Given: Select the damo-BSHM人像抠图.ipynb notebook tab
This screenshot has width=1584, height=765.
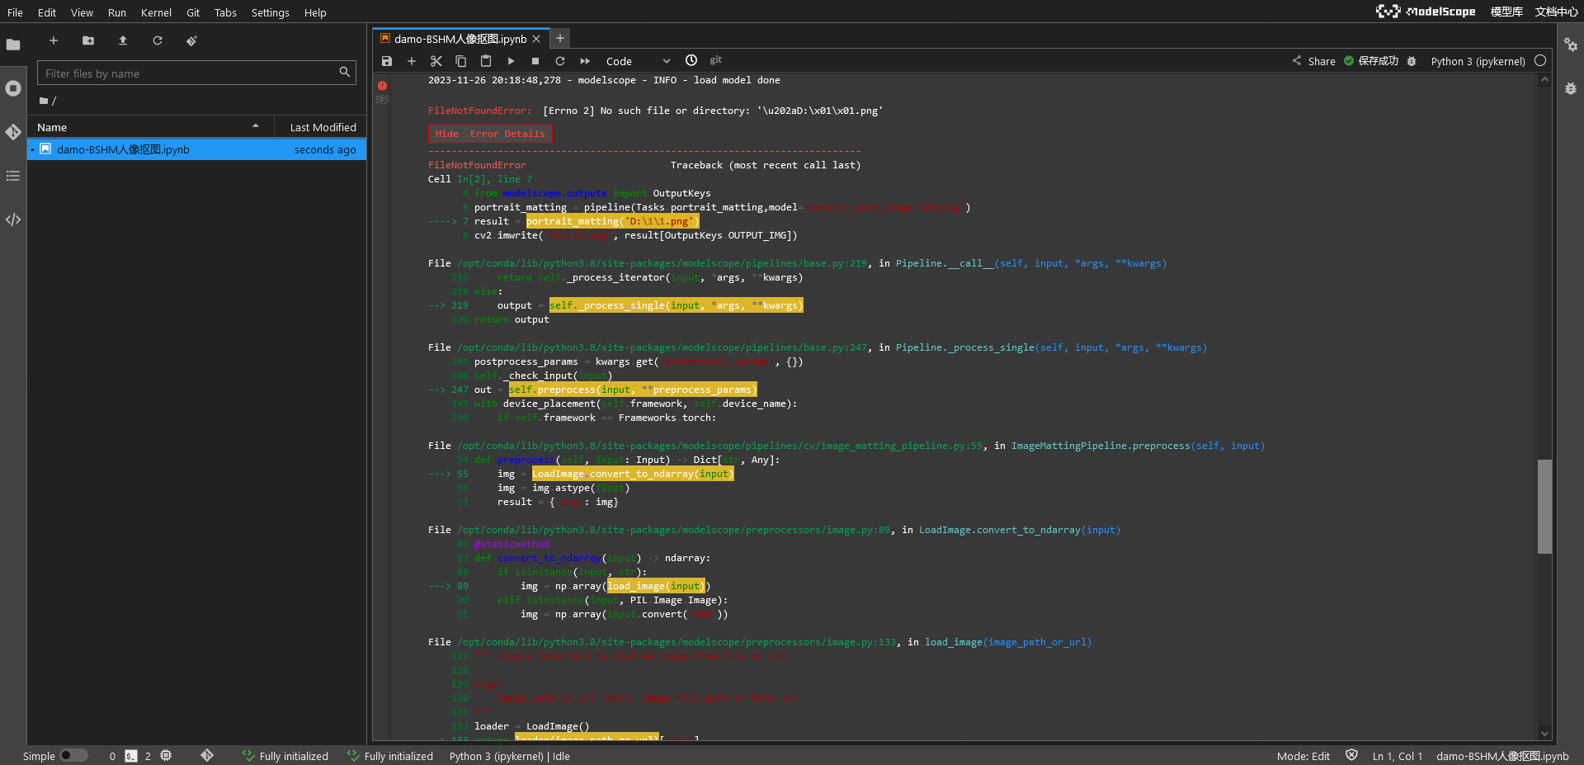Looking at the screenshot, I should 460,39.
